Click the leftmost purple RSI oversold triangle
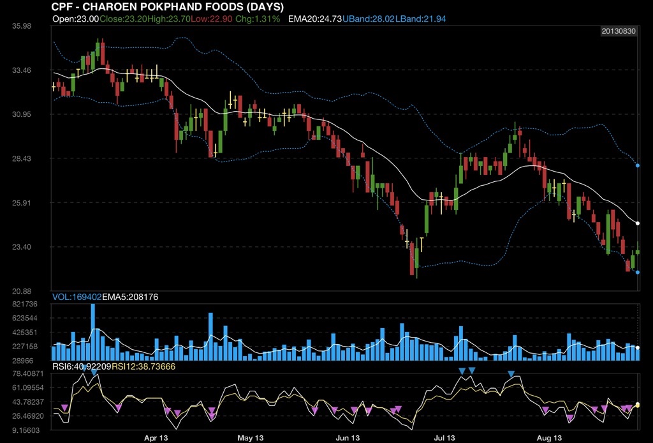The width and height of the screenshot is (653, 443). (x=64, y=407)
